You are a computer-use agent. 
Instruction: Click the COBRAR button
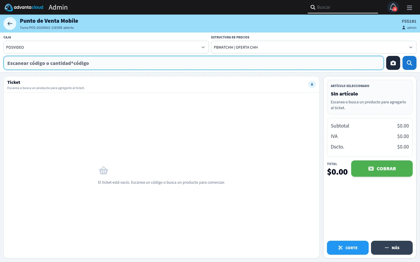point(382,169)
